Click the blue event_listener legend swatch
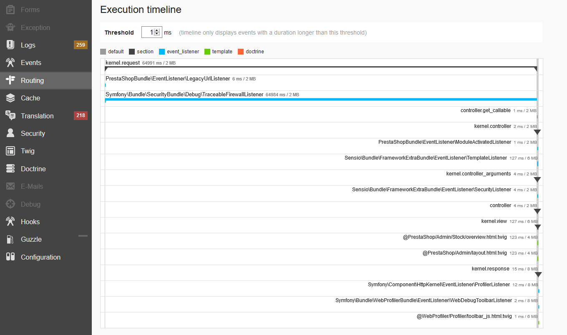Image resolution: width=567 pixels, height=335 pixels. 162,52
